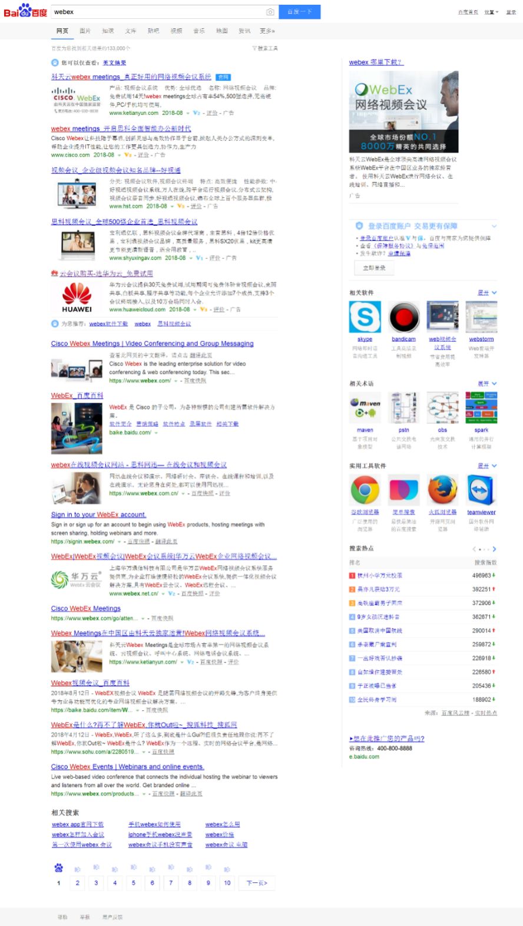Open Cisco Webex Events Webinars link
Image resolution: width=523 pixels, height=926 pixels.
127,767
